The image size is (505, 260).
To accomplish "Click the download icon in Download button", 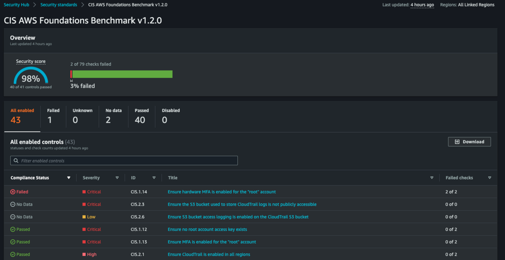I will tap(457, 142).
